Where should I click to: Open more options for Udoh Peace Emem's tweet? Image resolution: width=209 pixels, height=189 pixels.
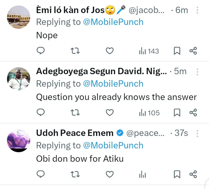click(x=197, y=133)
